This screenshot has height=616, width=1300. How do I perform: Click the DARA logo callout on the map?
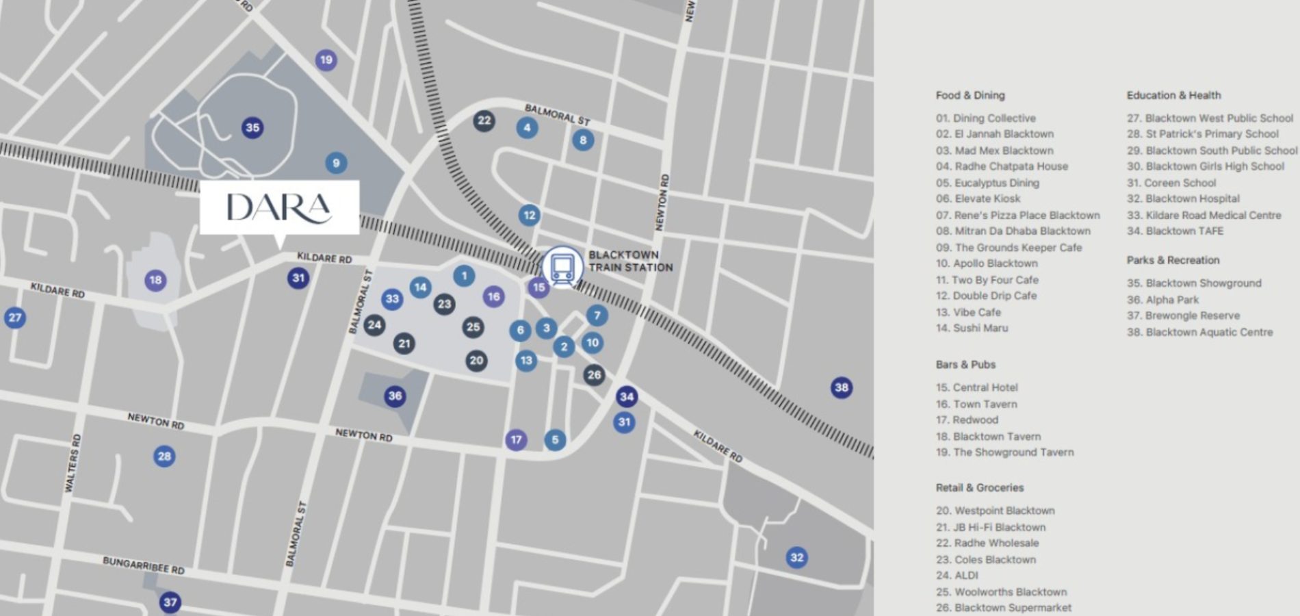coord(279,207)
